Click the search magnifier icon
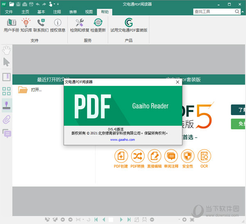The width and height of the screenshot is (246, 224). [237, 12]
